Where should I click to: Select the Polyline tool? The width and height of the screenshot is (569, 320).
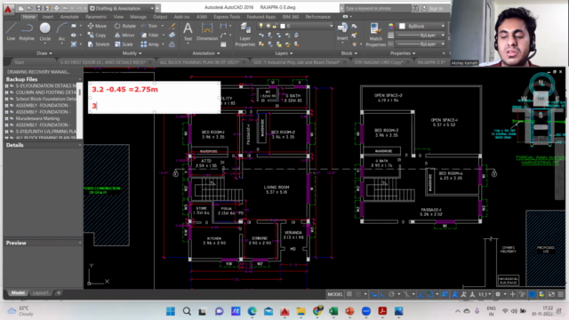pyautogui.click(x=27, y=31)
